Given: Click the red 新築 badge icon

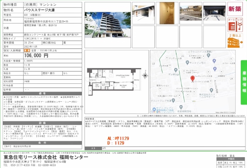Looking at the screenshot, I should [235, 9].
